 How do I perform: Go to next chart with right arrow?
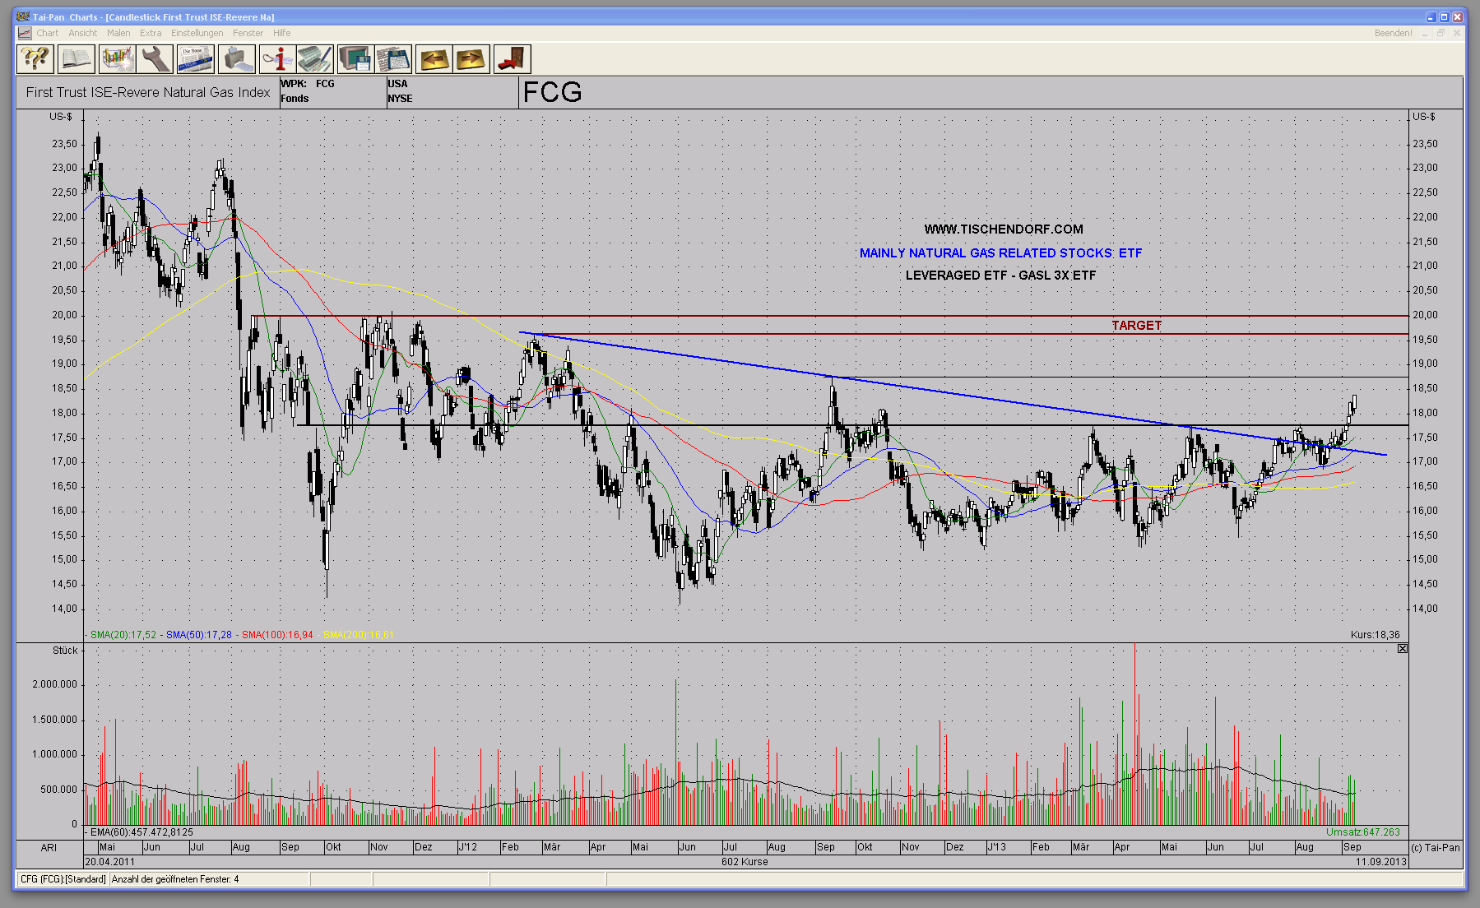(471, 59)
